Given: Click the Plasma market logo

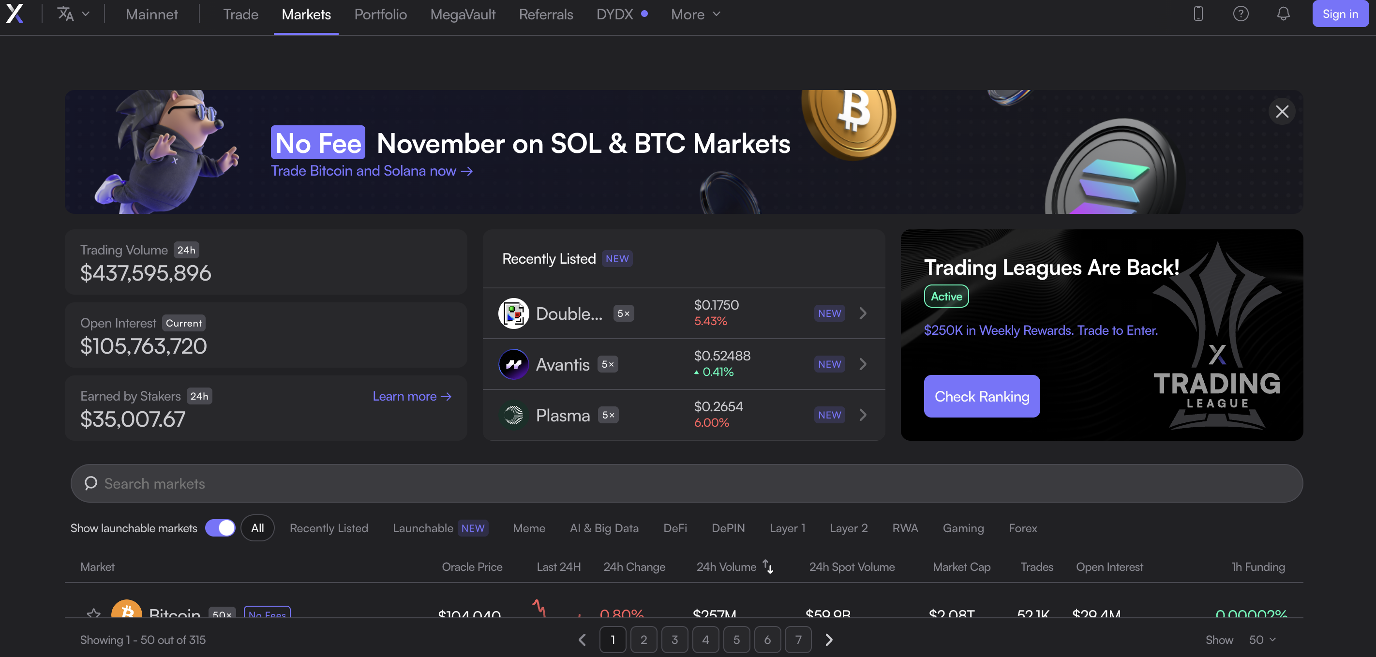Looking at the screenshot, I should pyautogui.click(x=513, y=415).
